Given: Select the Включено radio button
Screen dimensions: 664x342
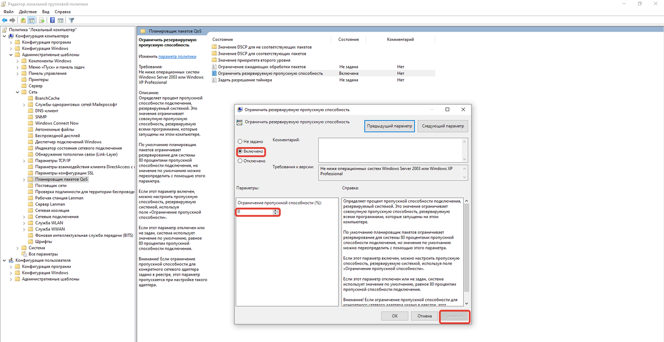Looking at the screenshot, I should tap(240, 151).
